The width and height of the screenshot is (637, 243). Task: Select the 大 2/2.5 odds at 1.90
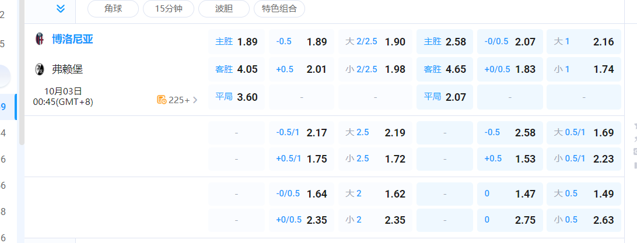pyautogui.click(x=375, y=42)
